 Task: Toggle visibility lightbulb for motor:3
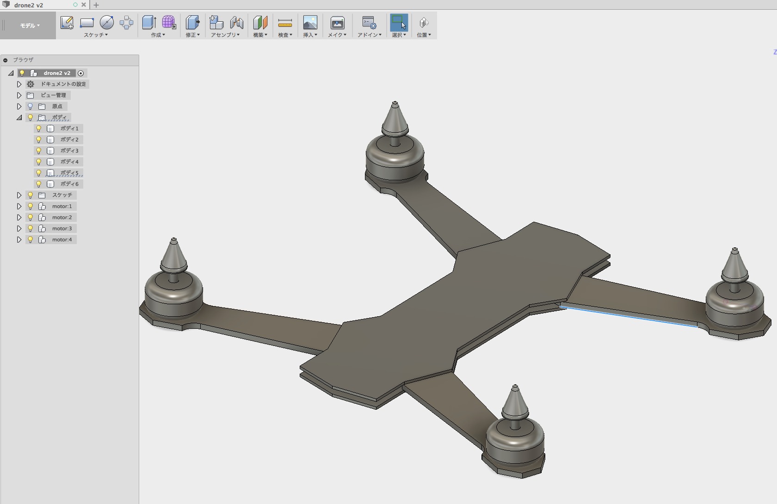tap(31, 228)
